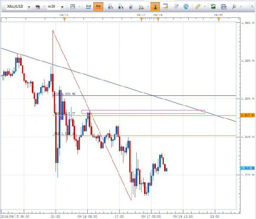Click the save chart picture icon

click(x=213, y=6)
